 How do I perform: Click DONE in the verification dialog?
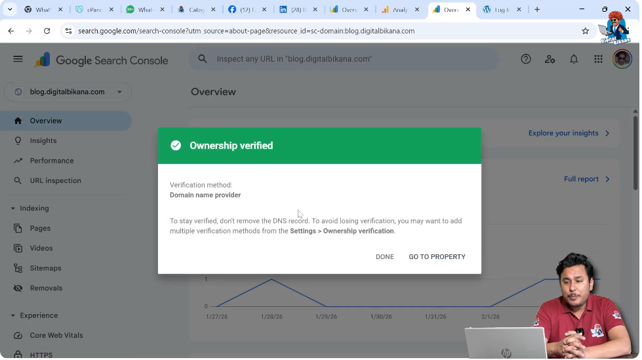[386, 258]
